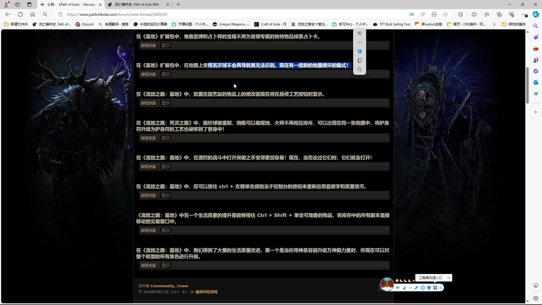Open the IME skin shirt icon

pos(429,288)
